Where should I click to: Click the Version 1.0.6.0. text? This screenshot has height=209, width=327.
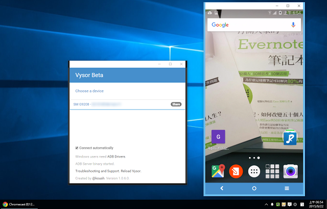coord(118,178)
